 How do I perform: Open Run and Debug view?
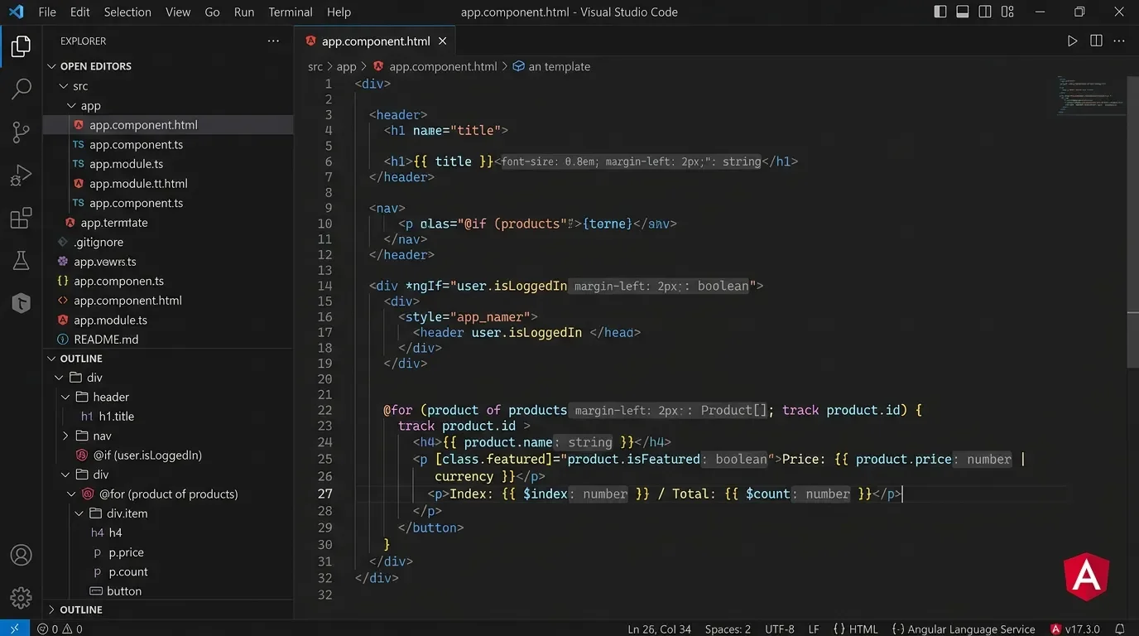click(x=22, y=176)
